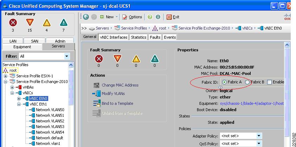This screenshot has height=147, width=296.
Task: Collapse the vNIC Eth1 node
Action: 19,104
